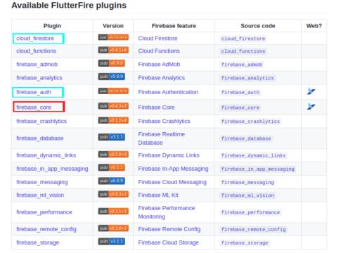Follow the Firebase Cloud Storage link
Viewport: 341px width, 253px height.
(x=168, y=242)
